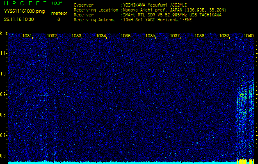
Task: Select the 0.9 frequency axis label
Action: (4, 94)
